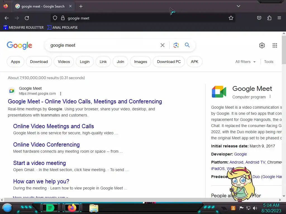This screenshot has width=286, height=214.
Task: Open knowledge panel three-dot options
Action: pos(270,97)
